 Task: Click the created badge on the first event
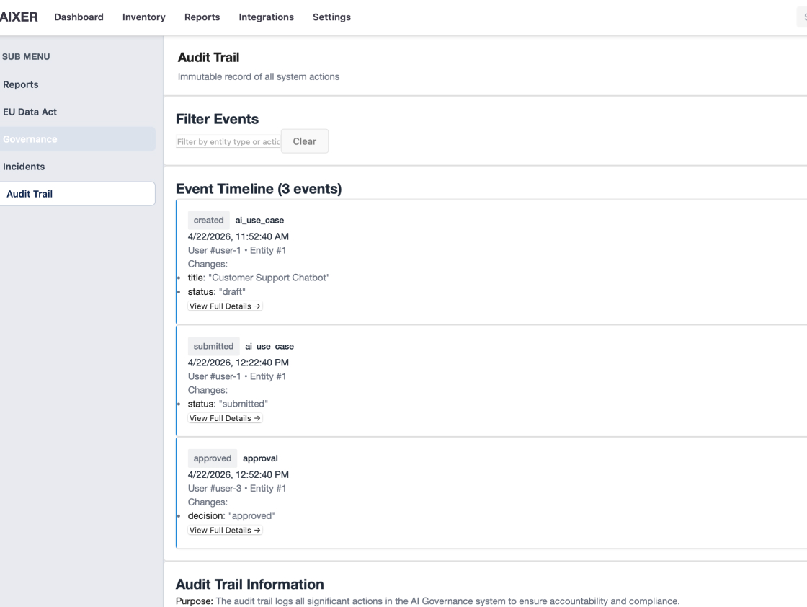[208, 220]
